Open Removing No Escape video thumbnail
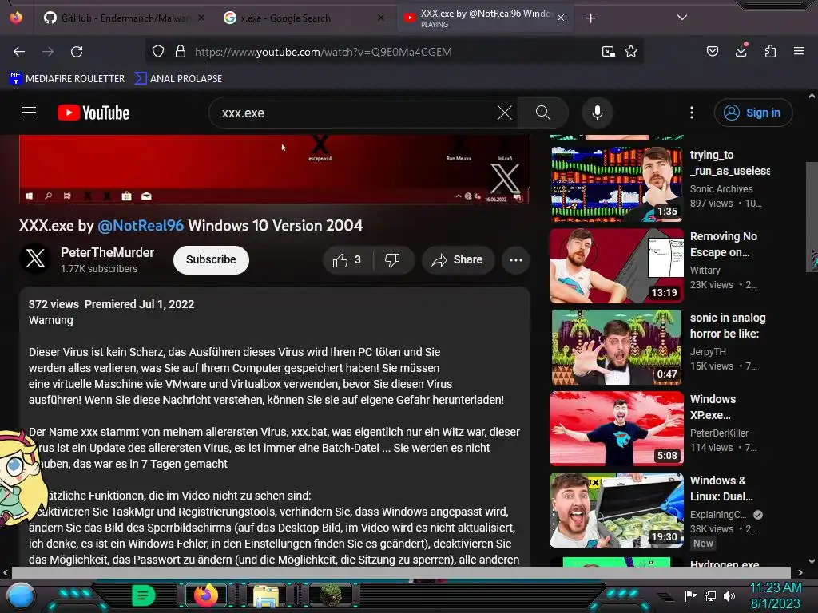 click(x=617, y=266)
